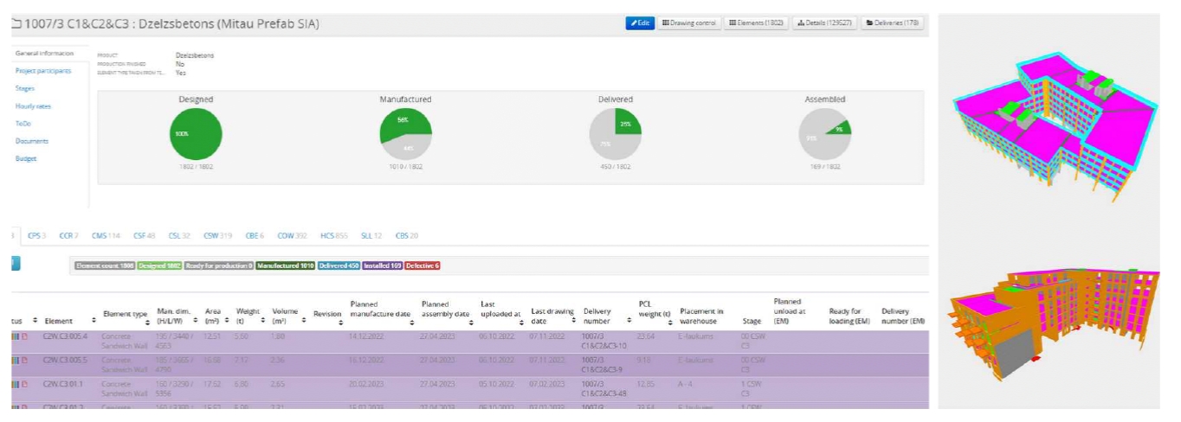Switch to the COW 392 tab
Viewport: 1181px width, 422px height.
(x=292, y=235)
